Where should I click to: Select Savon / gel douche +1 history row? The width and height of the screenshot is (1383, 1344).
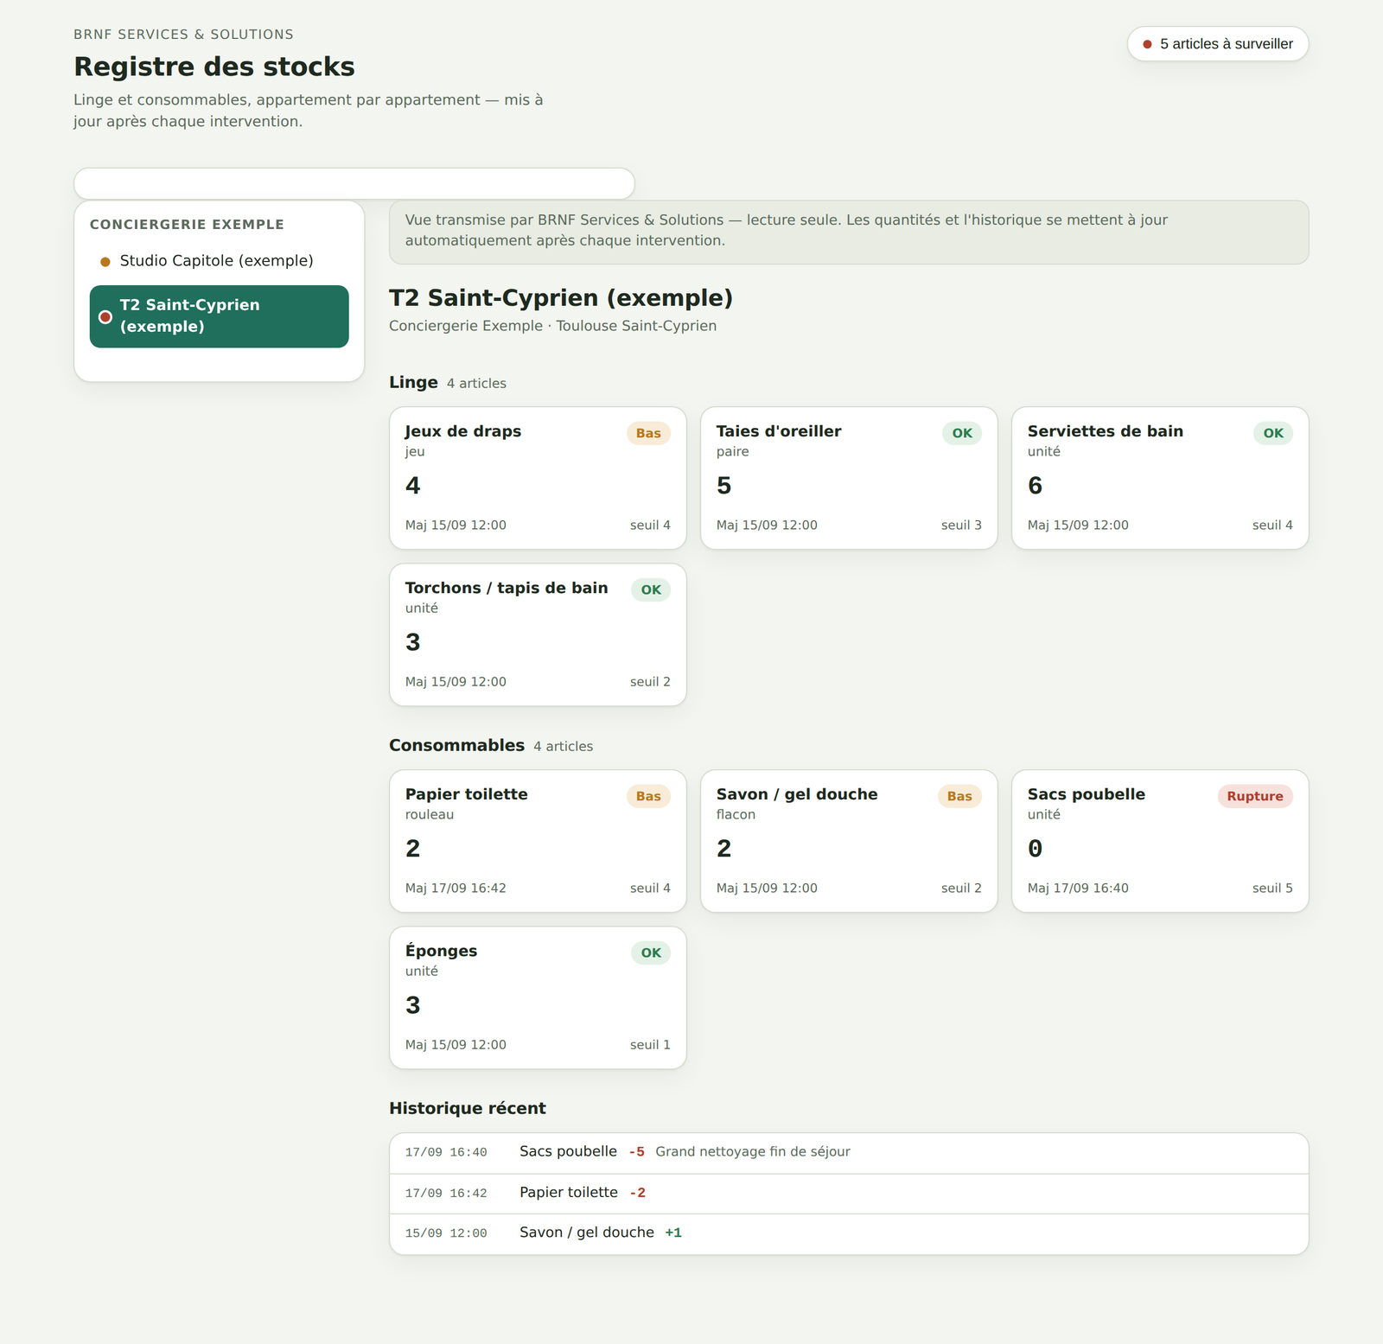(x=849, y=1233)
